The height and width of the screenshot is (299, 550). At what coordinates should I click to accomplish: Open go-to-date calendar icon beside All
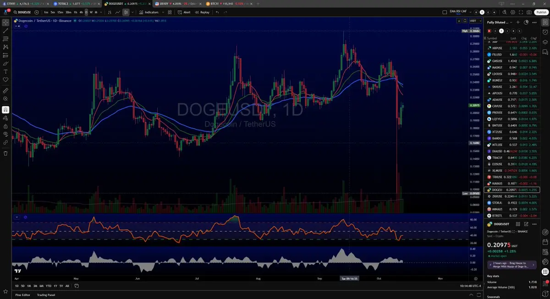[76, 286]
